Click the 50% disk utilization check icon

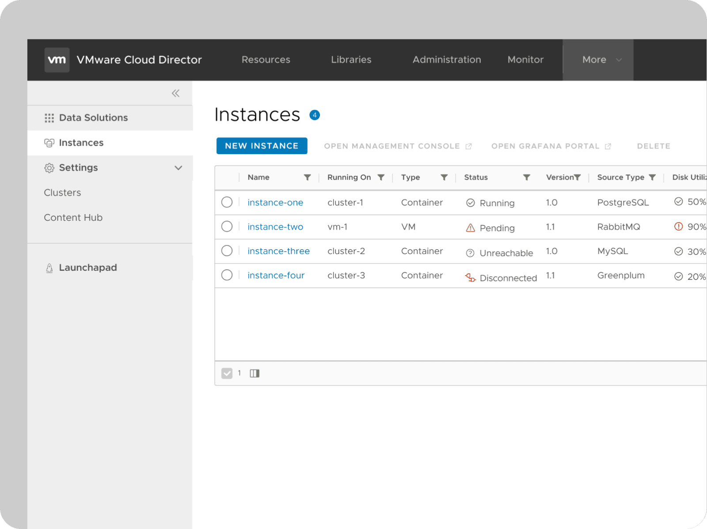[679, 202]
